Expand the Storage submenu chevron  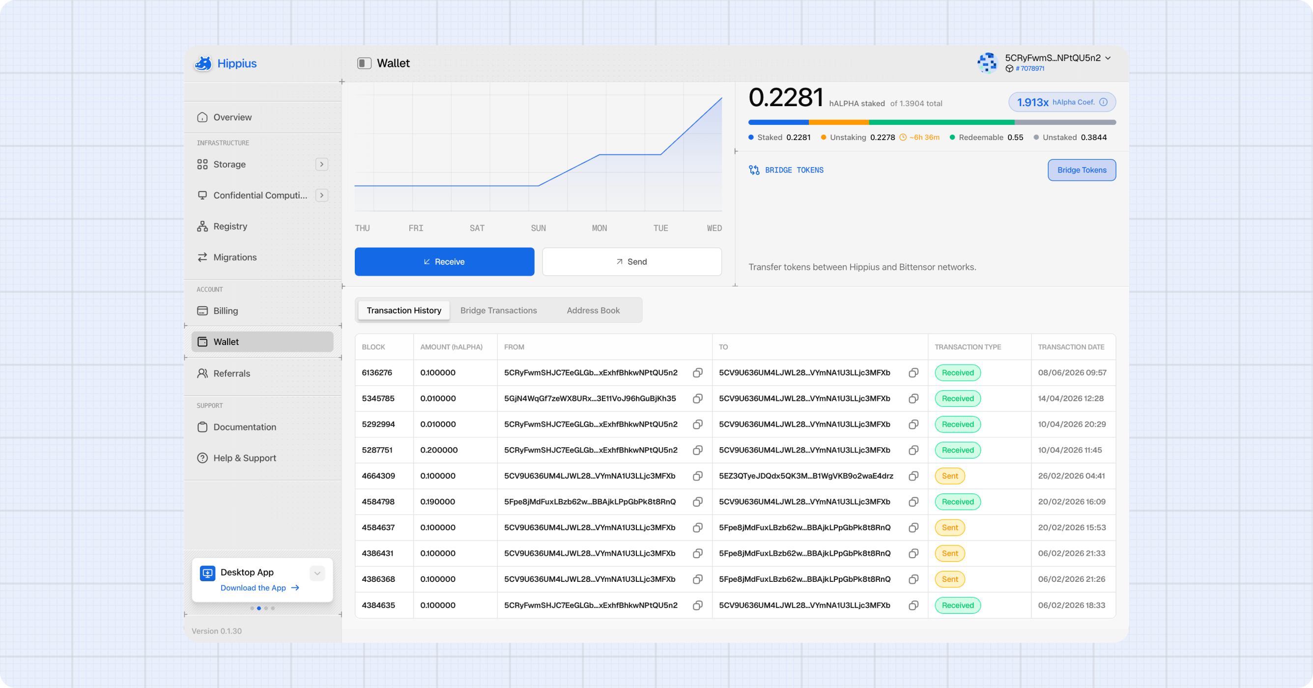pyautogui.click(x=322, y=164)
